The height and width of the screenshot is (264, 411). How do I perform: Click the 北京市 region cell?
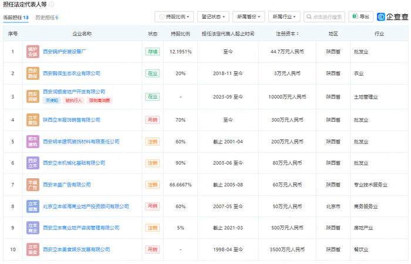coord(333,206)
